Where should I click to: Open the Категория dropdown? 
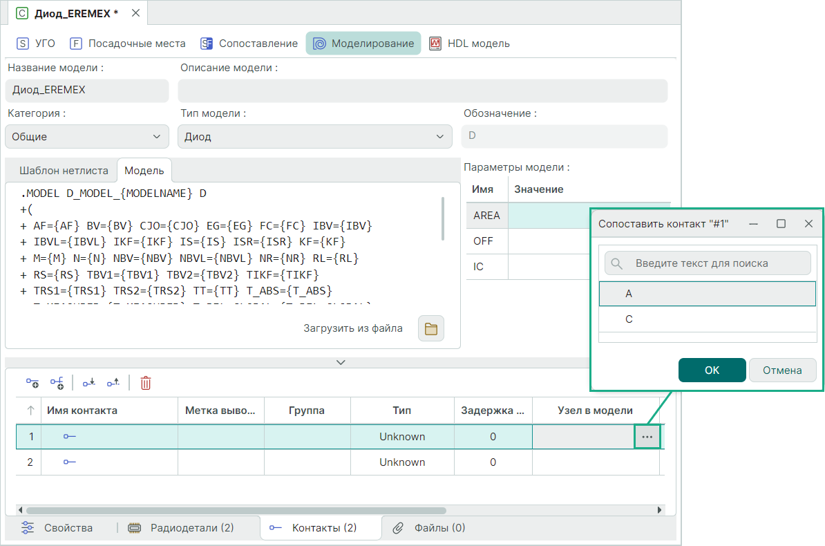86,137
